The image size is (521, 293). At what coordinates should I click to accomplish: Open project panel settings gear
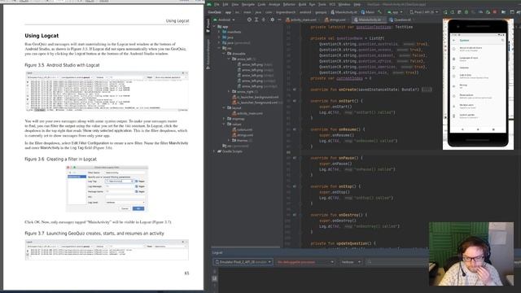[272, 20]
